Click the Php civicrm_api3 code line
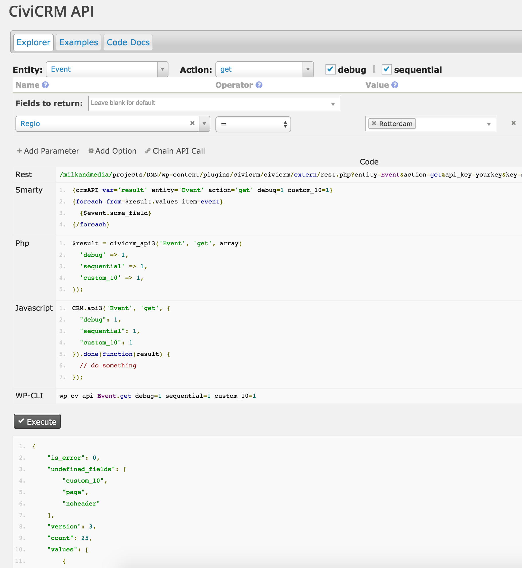The height and width of the screenshot is (568, 522). (x=157, y=244)
